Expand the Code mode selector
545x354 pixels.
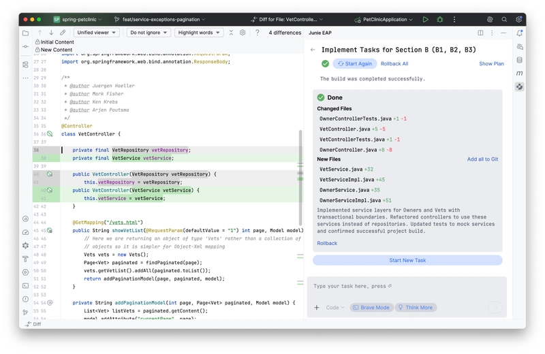point(334,308)
